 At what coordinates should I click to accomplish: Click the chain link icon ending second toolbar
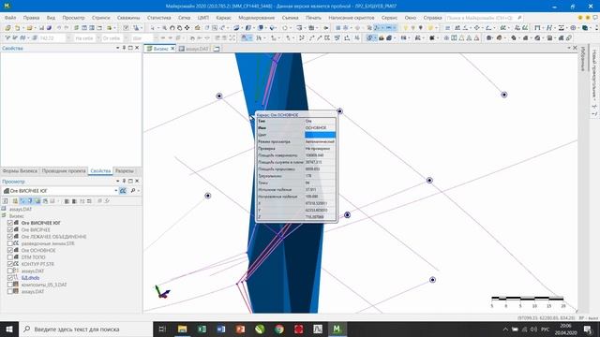[569, 37]
